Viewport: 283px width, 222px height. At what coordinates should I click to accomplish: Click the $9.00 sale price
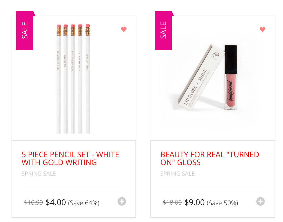(x=194, y=202)
